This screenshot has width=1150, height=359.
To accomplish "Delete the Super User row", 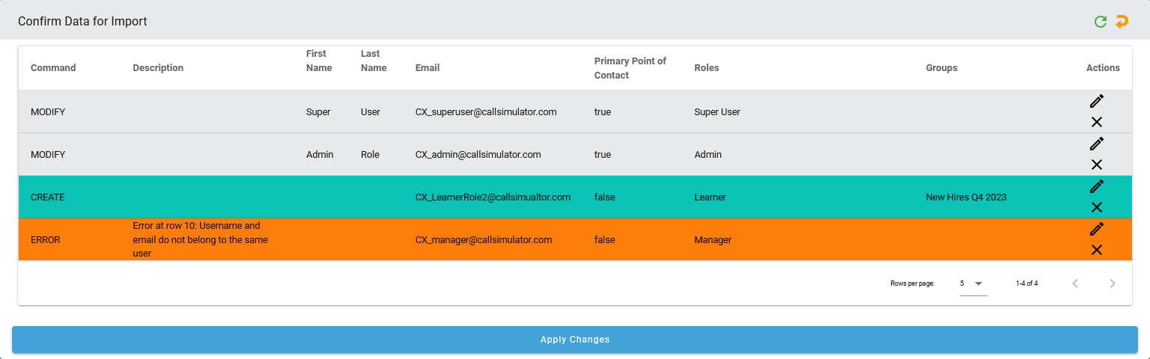I will coord(1097,122).
